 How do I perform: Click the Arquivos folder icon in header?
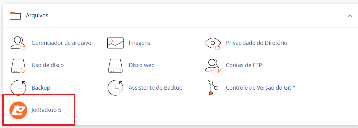(15, 16)
